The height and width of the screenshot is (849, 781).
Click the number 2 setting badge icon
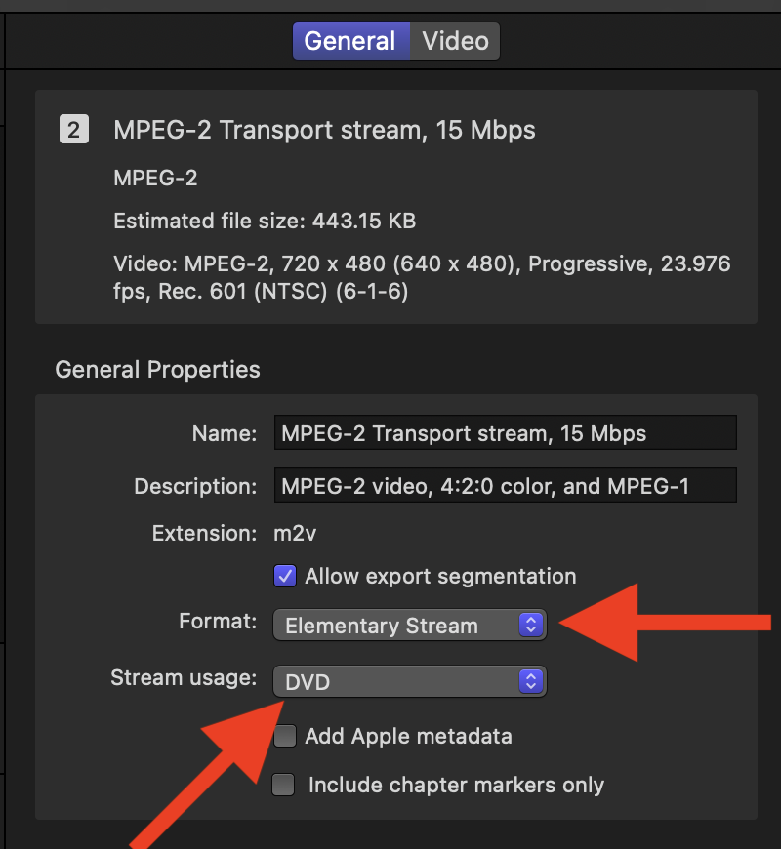pyautogui.click(x=74, y=130)
